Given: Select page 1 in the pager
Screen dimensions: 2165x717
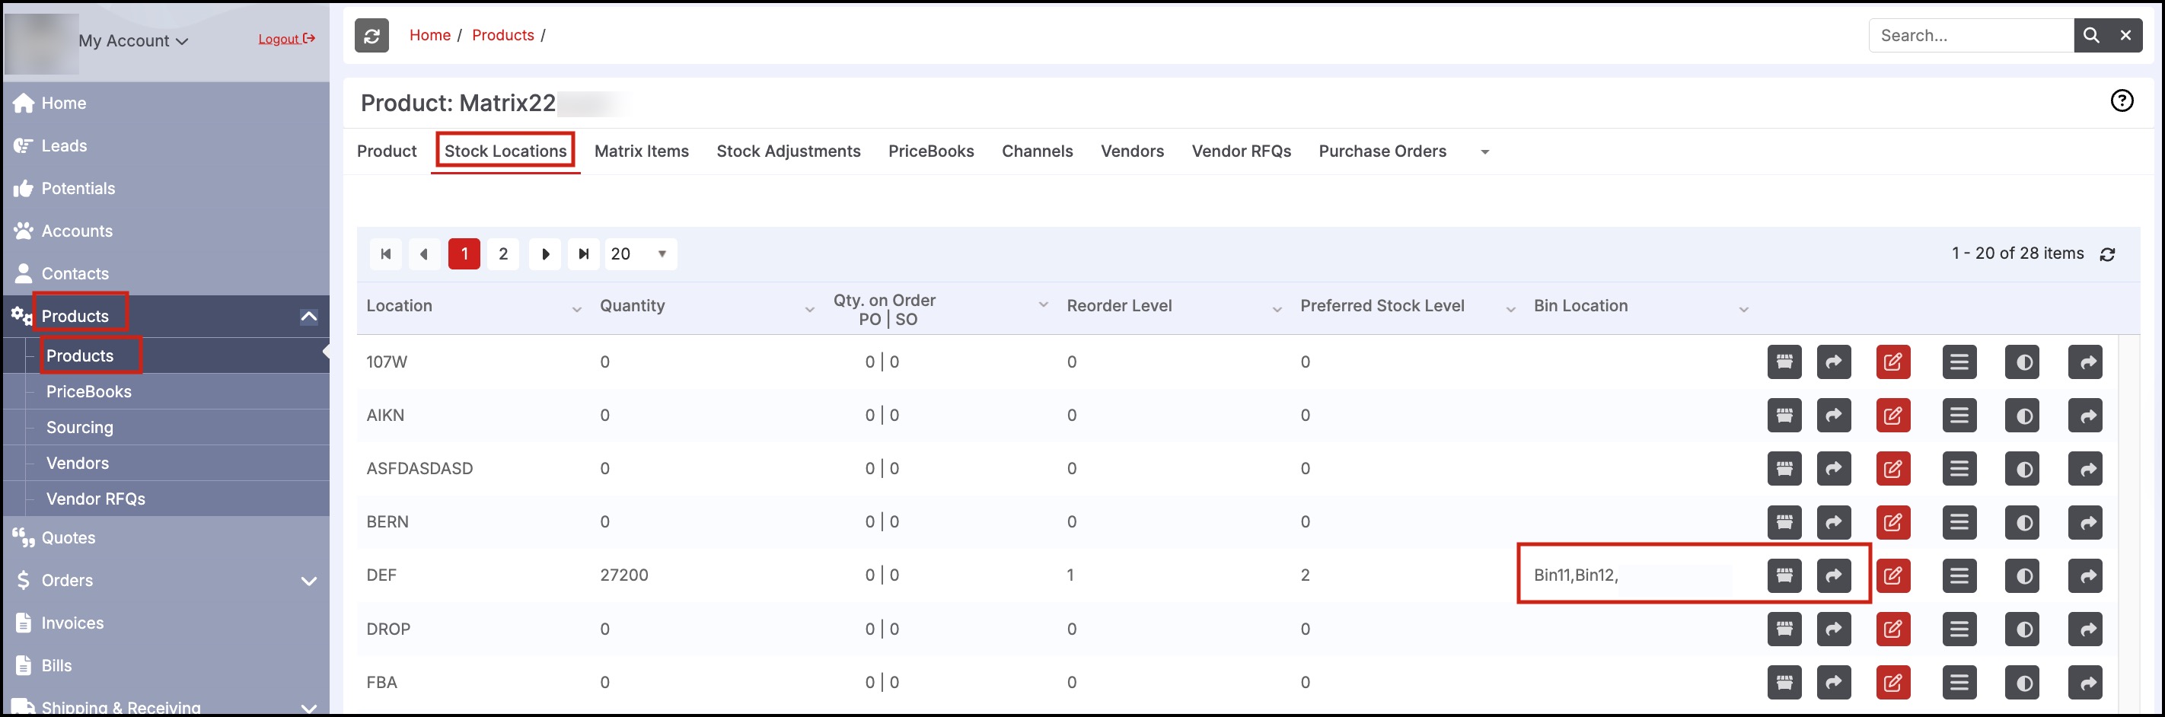Looking at the screenshot, I should pyautogui.click(x=464, y=254).
